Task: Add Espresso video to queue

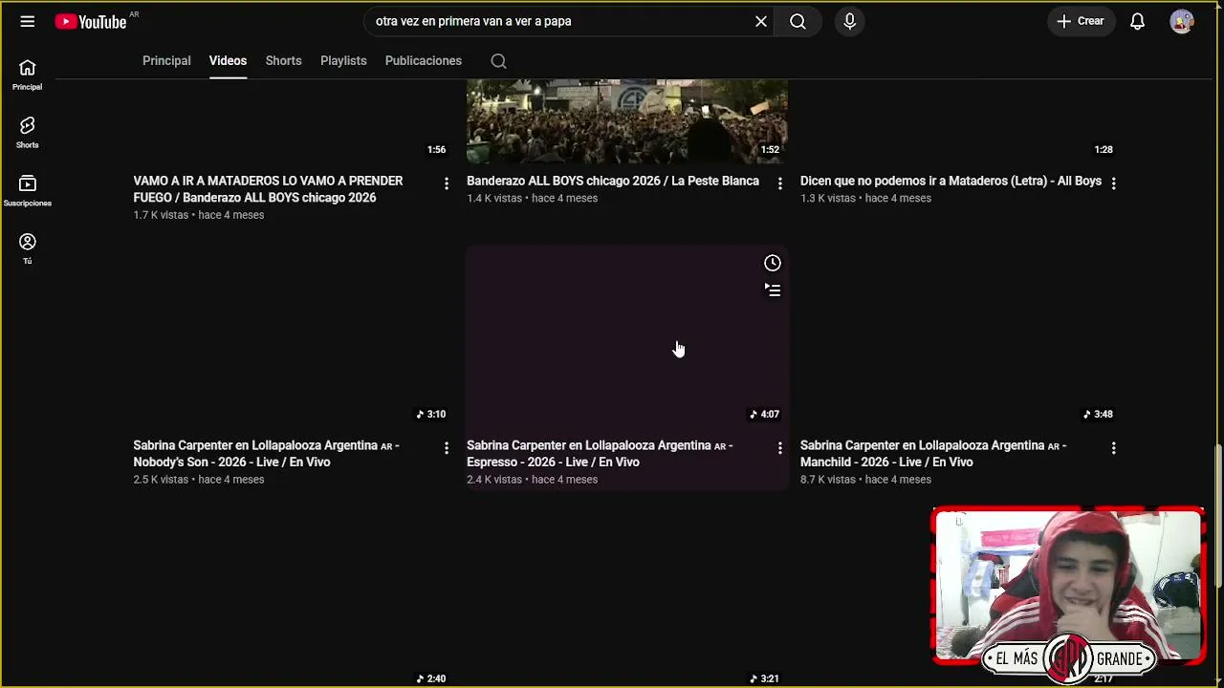Action: pyautogui.click(x=773, y=290)
